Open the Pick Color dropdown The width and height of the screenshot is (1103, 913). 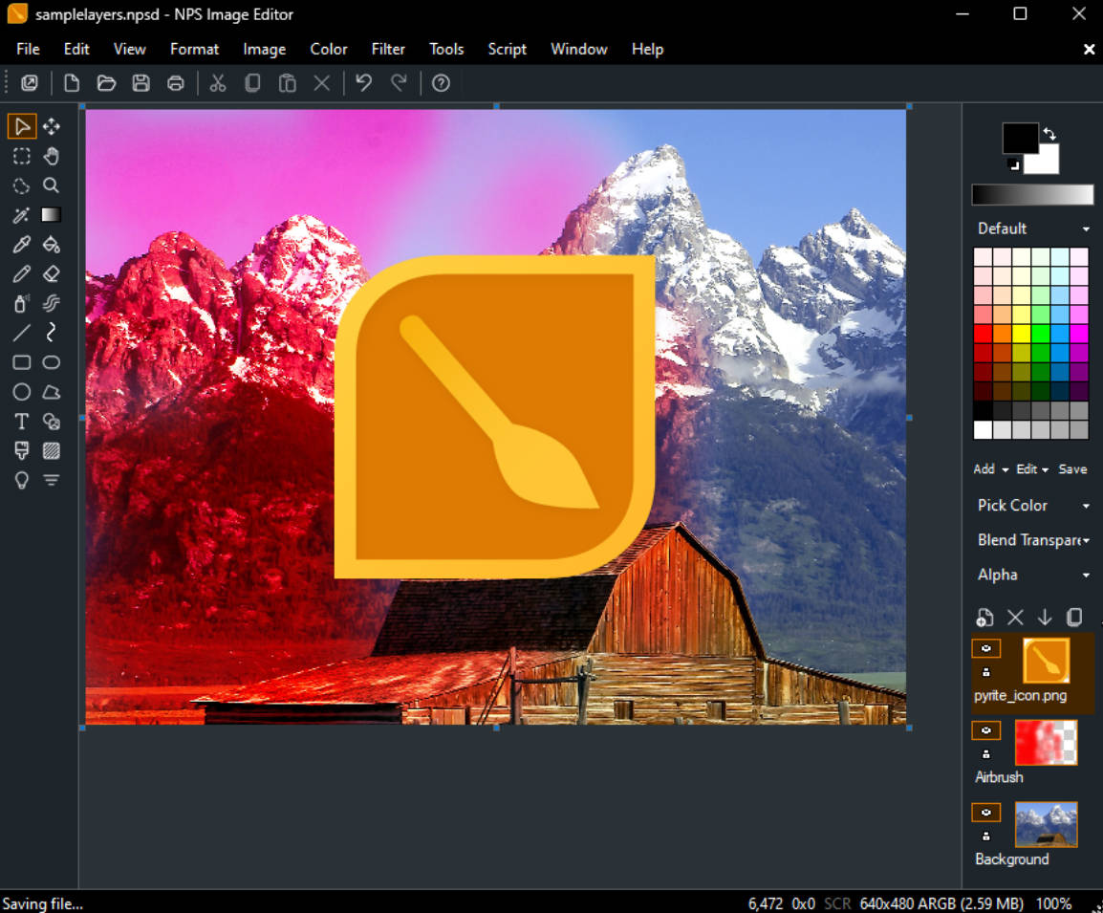pyautogui.click(x=1032, y=505)
